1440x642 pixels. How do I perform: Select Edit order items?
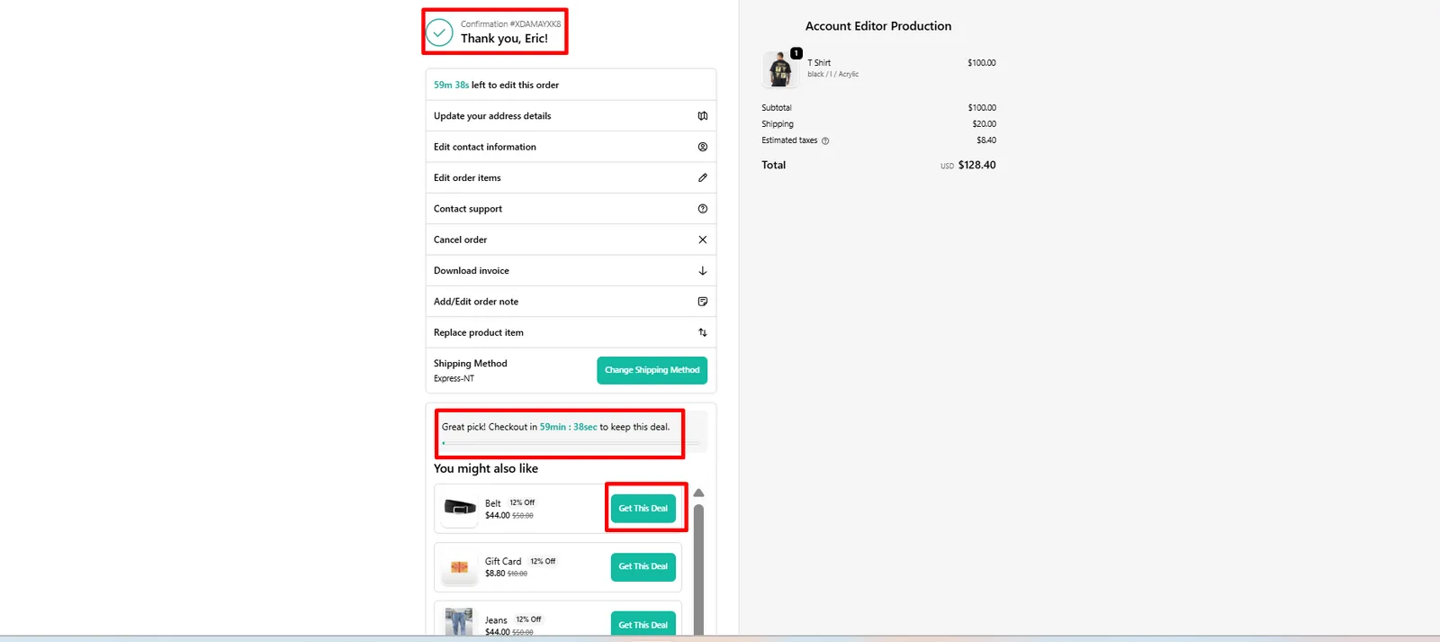[x=571, y=177]
